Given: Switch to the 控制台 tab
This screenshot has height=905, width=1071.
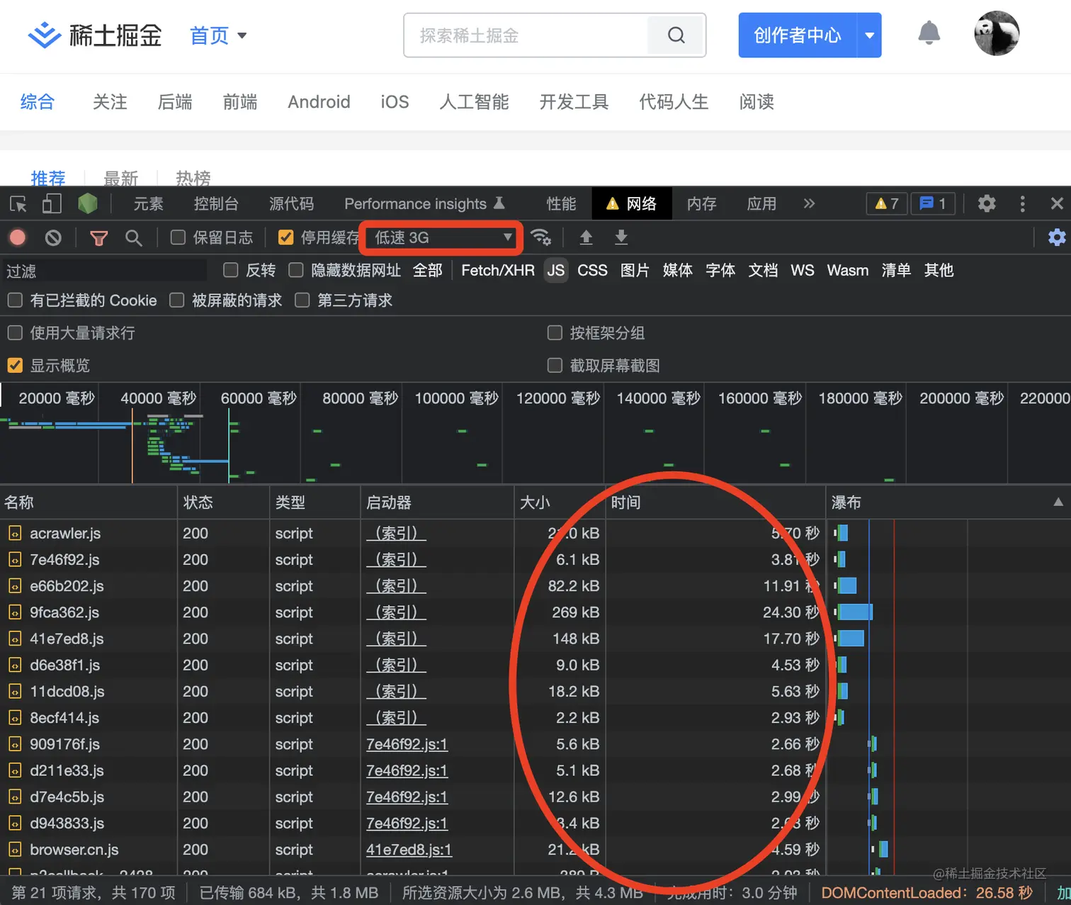Looking at the screenshot, I should (x=216, y=204).
